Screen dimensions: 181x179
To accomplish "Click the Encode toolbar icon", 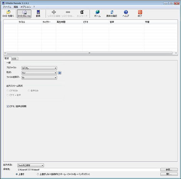I will click(x=82, y=13).
